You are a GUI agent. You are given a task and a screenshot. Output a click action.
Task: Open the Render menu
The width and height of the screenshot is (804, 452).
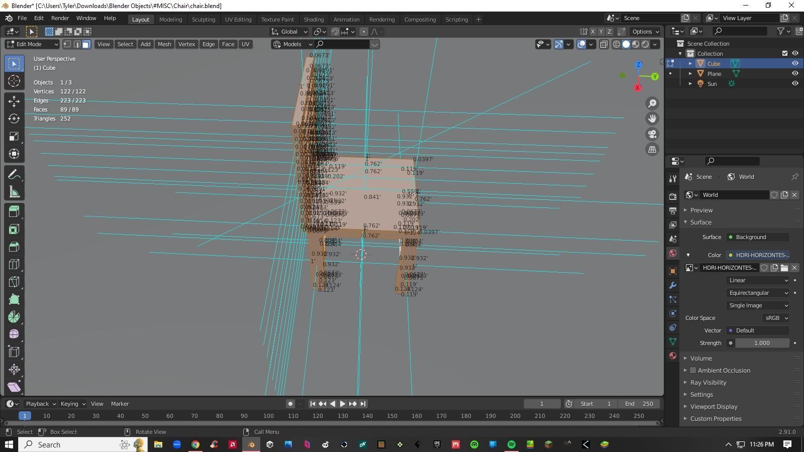60,18
